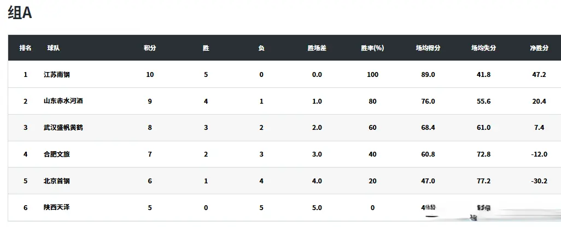Sort by 场均得分 column header
This screenshot has height=227, width=561.
(x=428, y=48)
